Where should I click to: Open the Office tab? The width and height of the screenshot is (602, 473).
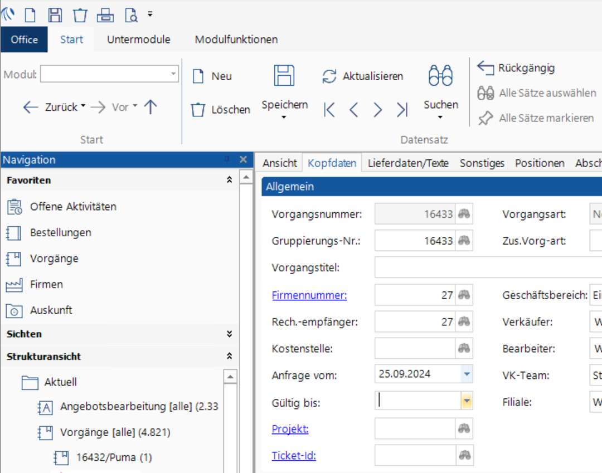click(24, 40)
